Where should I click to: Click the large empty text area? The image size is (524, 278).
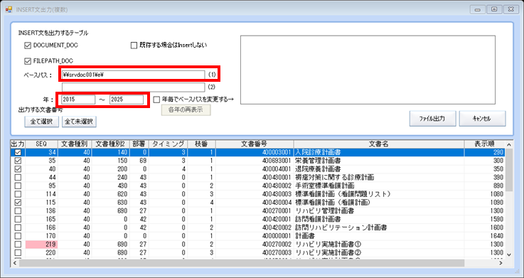coord(368,70)
